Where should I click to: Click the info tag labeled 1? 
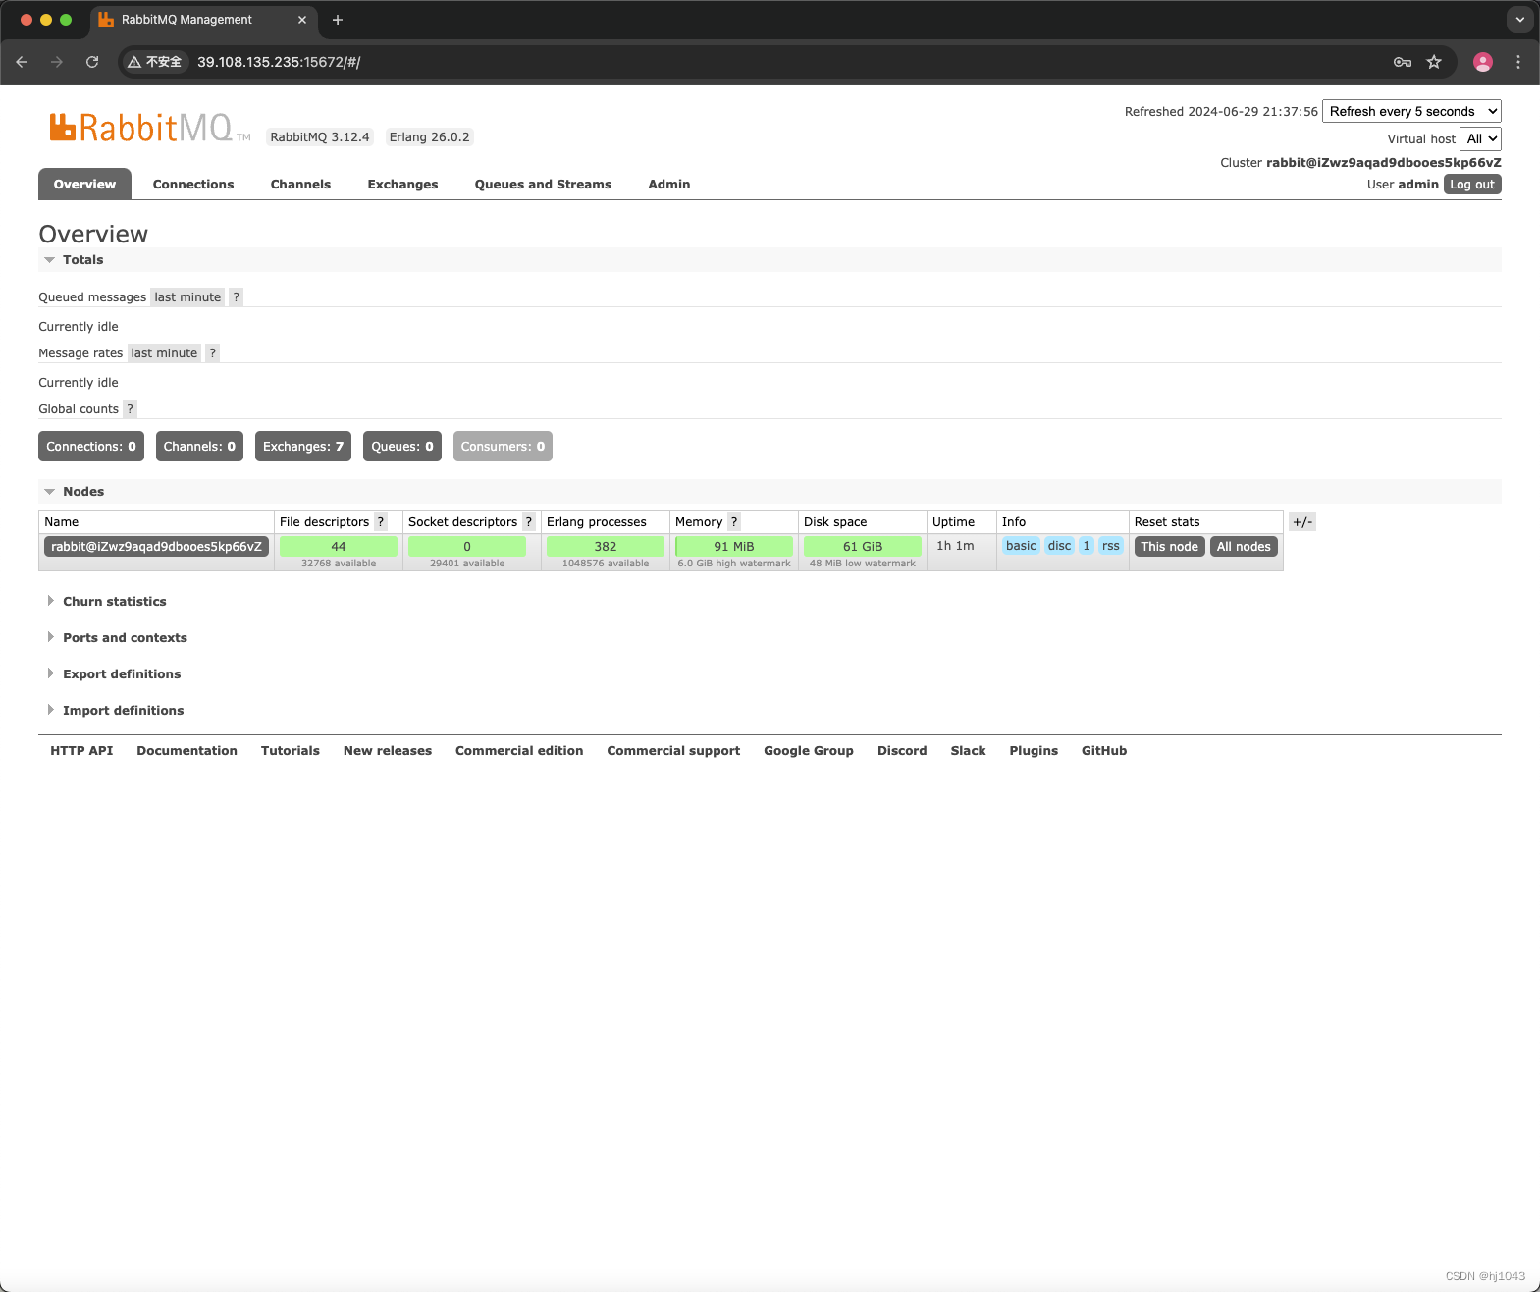(x=1087, y=546)
